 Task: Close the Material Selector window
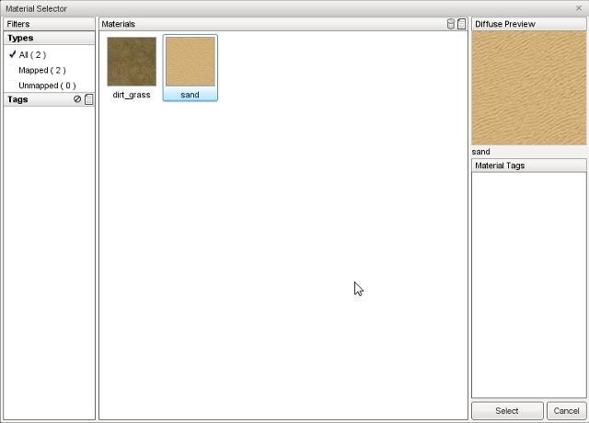579,8
